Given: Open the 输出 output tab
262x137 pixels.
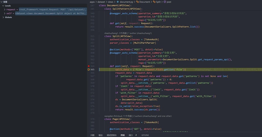Looking at the screenshot, I should pyautogui.click(x=101, y=135).
